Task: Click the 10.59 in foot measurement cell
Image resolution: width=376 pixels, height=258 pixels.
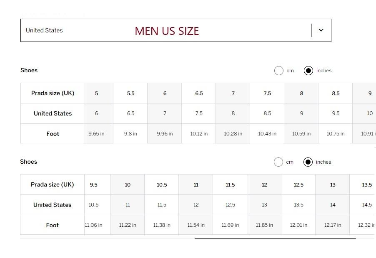Action: click(301, 134)
